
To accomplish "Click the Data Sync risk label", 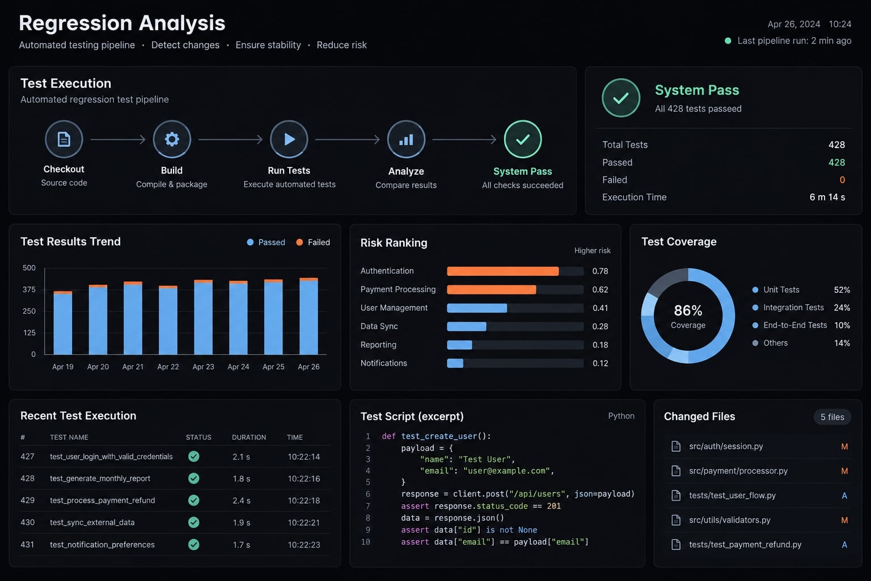I will pos(379,326).
